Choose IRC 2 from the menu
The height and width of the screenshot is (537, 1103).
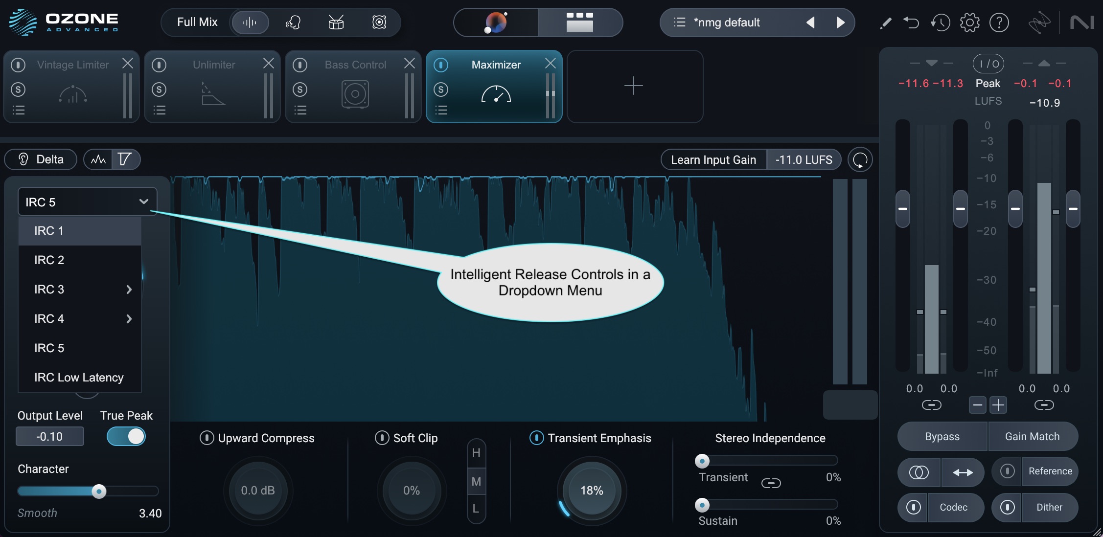point(80,260)
